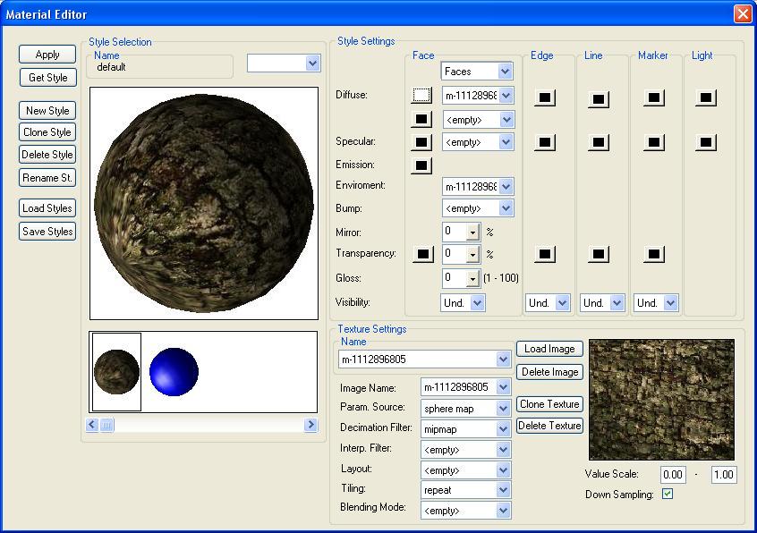This screenshot has width=757, height=533.
Task: Click the Mirror percentage stepper arrow
Action: (x=473, y=232)
